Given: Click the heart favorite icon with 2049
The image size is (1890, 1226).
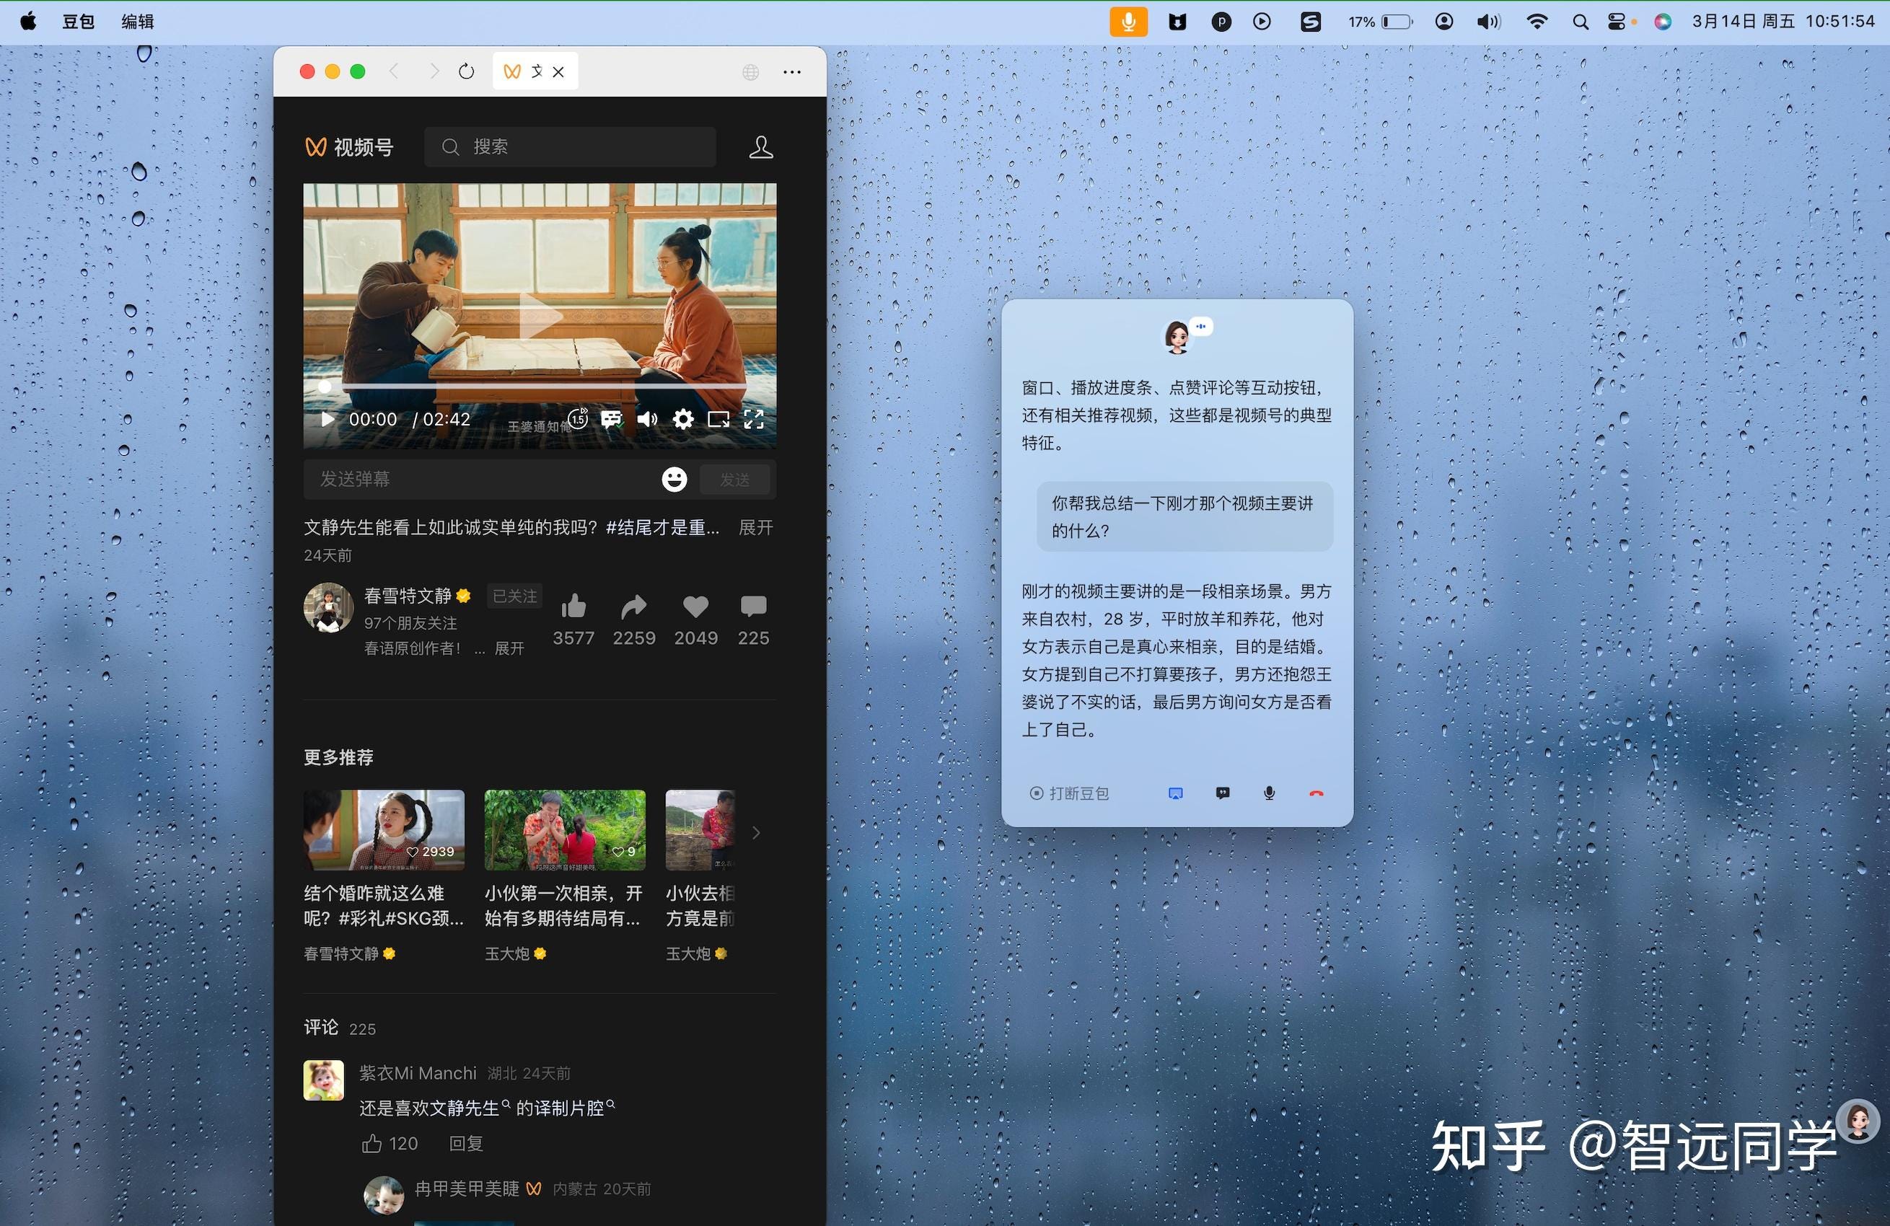Looking at the screenshot, I should [695, 607].
